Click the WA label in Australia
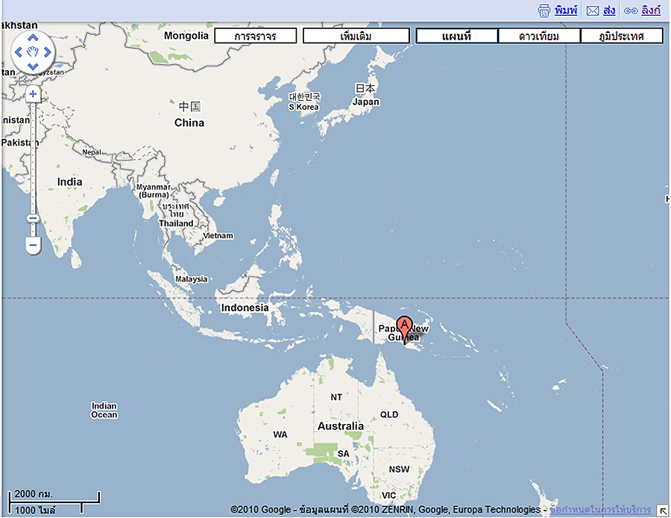671x518 pixels. [x=280, y=435]
